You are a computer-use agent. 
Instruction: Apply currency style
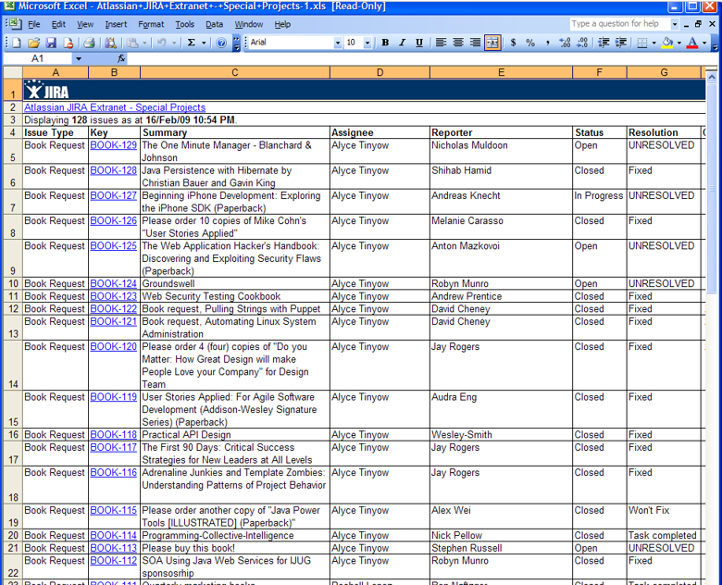click(513, 43)
